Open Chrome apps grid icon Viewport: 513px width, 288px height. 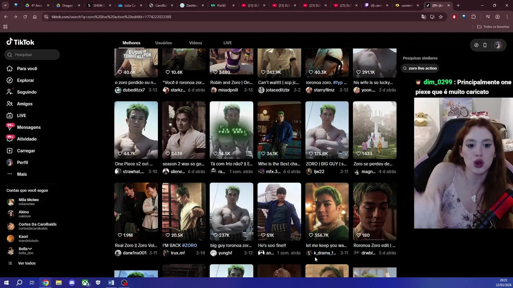pyautogui.click(x=5, y=27)
